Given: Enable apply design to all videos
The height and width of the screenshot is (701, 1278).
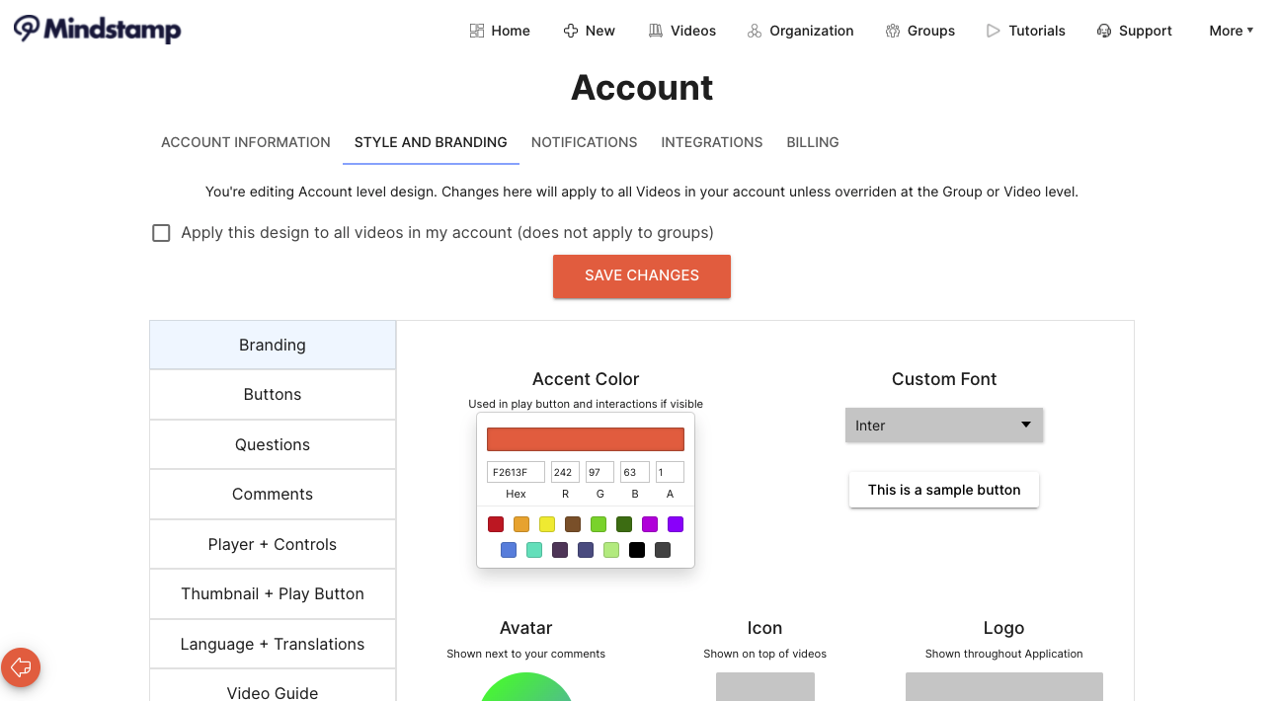Looking at the screenshot, I should (x=161, y=232).
